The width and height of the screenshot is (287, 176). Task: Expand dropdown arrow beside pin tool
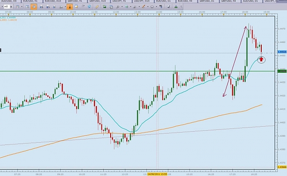point(122,7)
